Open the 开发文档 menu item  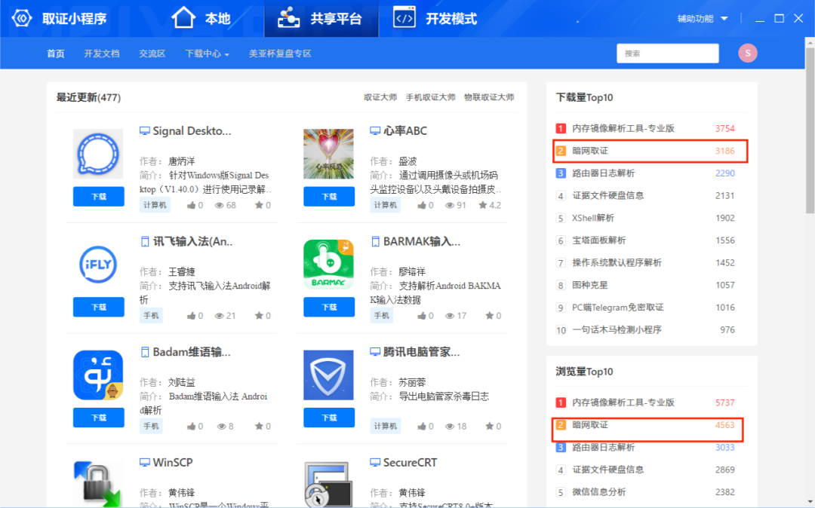coord(102,54)
